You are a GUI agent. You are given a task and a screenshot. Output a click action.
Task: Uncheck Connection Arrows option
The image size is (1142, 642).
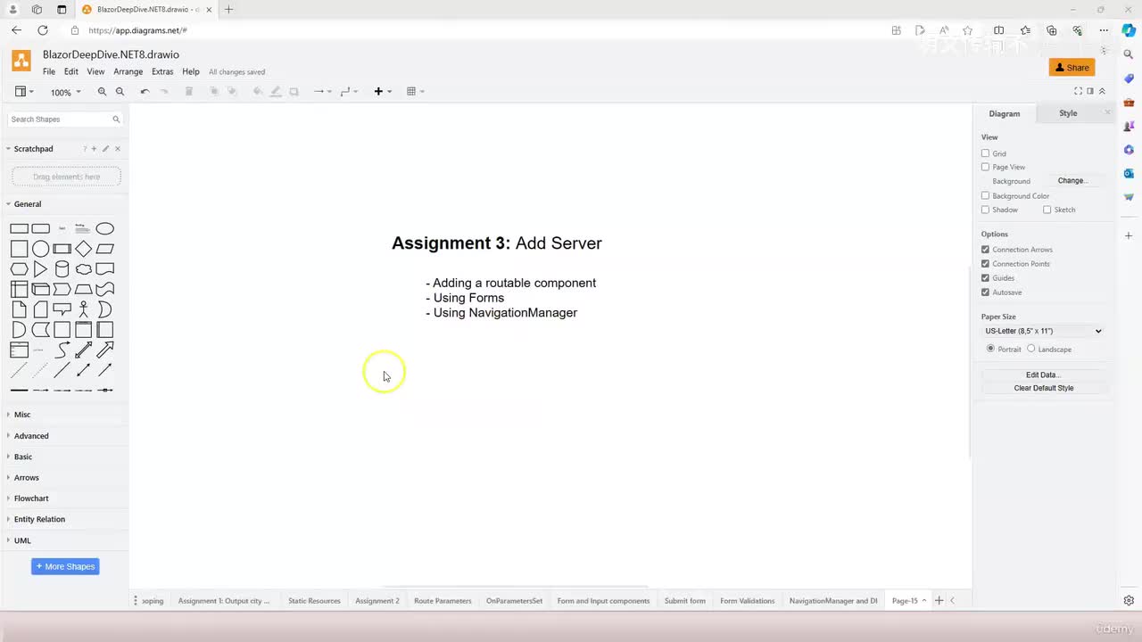985,250
